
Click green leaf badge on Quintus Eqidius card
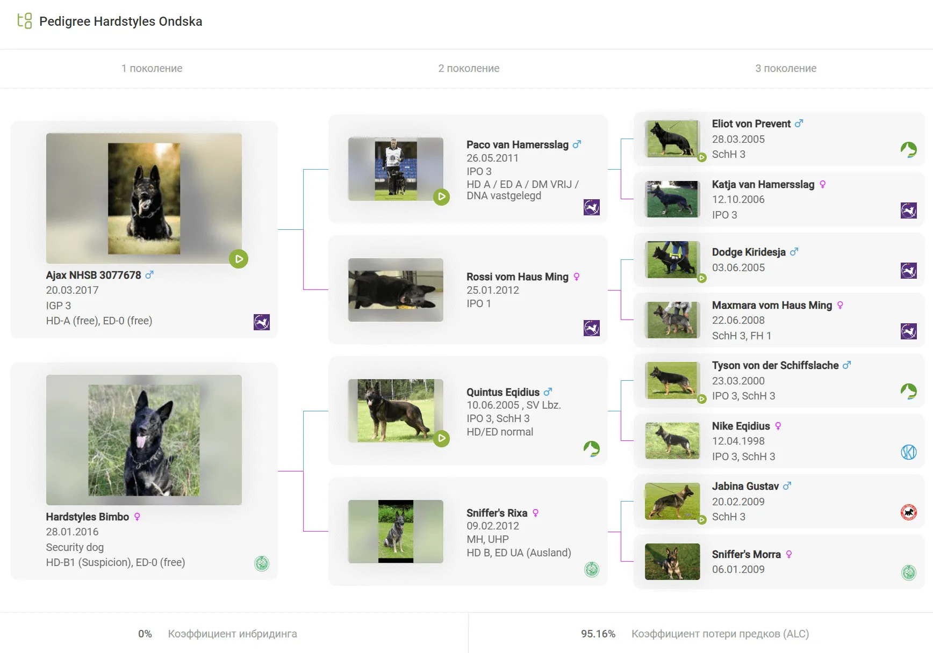(591, 448)
